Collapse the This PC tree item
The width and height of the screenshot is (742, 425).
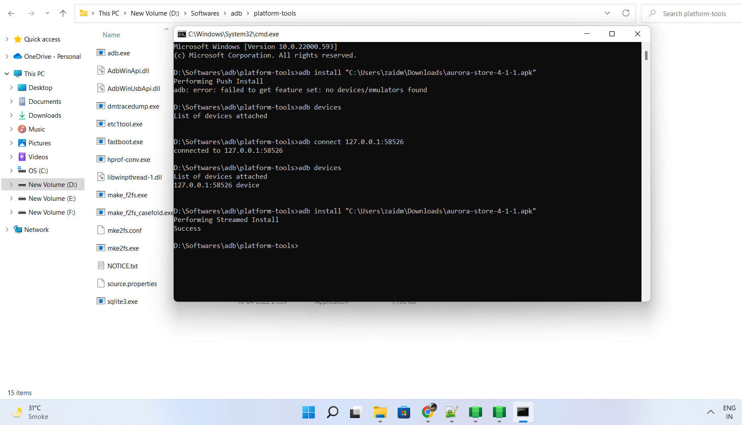coord(7,74)
